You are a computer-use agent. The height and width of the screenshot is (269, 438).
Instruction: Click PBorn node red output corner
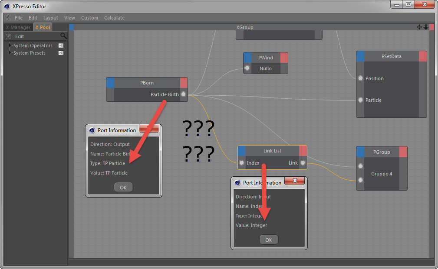click(x=184, y=83)
